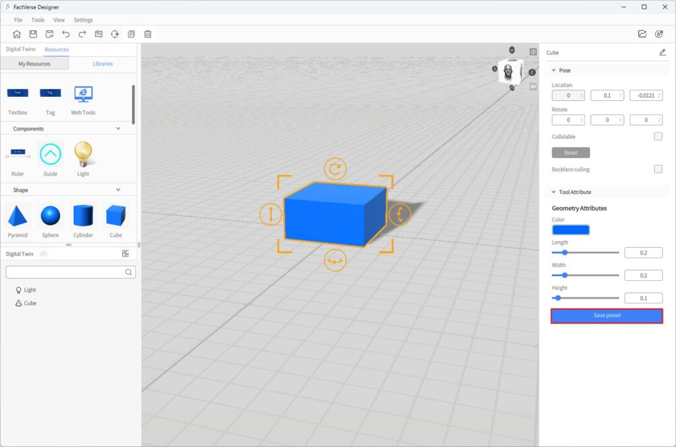
Task: Select Cube in the Digital Twin list
Action: click(x=30, y=303)
